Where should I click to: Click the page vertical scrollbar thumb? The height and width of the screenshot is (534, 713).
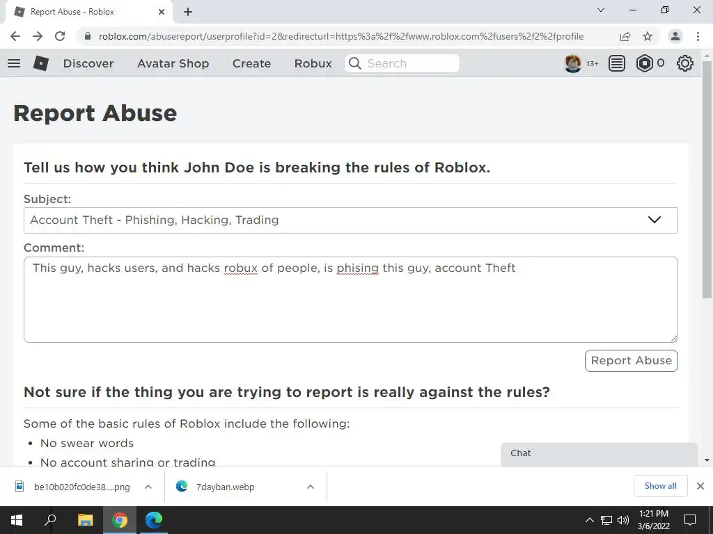[707, 179]
